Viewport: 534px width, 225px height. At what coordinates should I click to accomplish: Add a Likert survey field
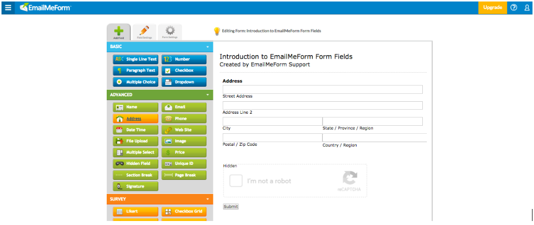tap(136, 211)
